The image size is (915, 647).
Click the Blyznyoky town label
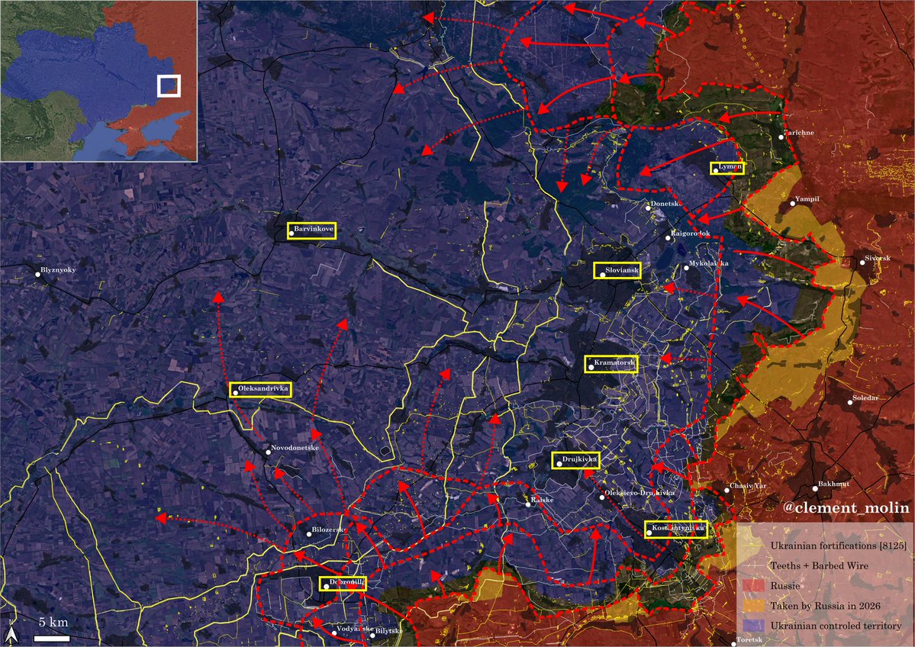[x=58, y=271]
